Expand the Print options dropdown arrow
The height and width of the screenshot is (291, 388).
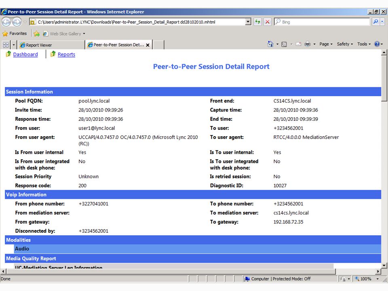pos(314,44)
